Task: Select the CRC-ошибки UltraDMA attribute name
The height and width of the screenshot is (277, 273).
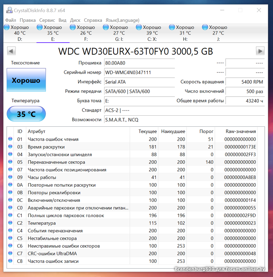Action: (52, 254)
